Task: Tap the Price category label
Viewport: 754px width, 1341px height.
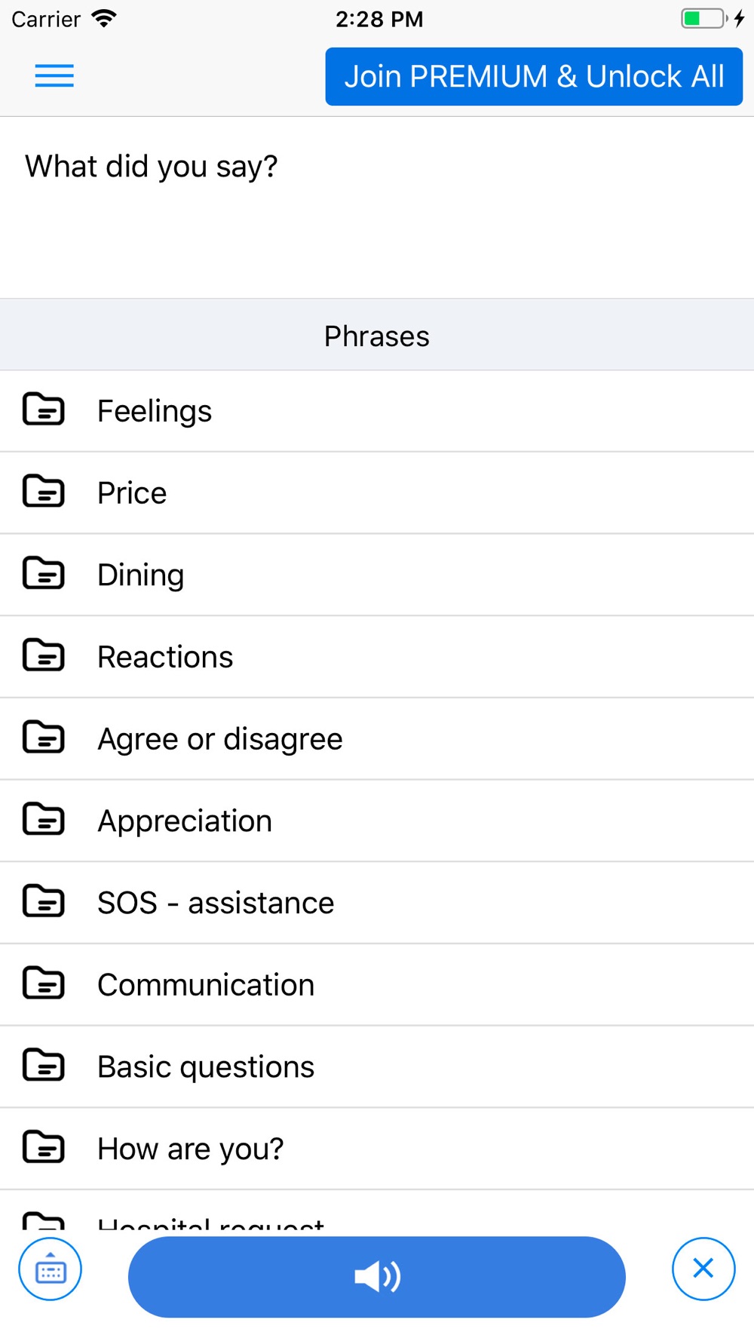Action: click(132, 493)
